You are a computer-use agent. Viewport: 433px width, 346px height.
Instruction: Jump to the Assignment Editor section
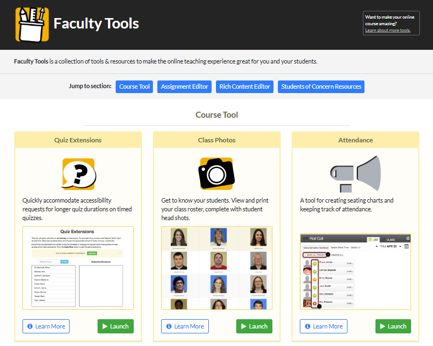(185, 86)
